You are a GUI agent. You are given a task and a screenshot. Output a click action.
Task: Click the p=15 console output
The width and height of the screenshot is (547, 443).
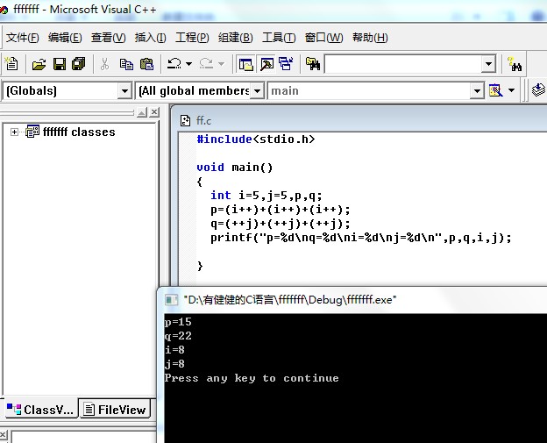click(x=178, y=322)
